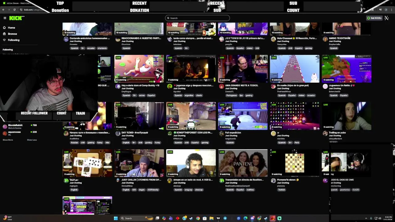Click 'JUST CHILLIN | STONERS' stream title
The image size is (395, 222).
(x=141, y=180)
